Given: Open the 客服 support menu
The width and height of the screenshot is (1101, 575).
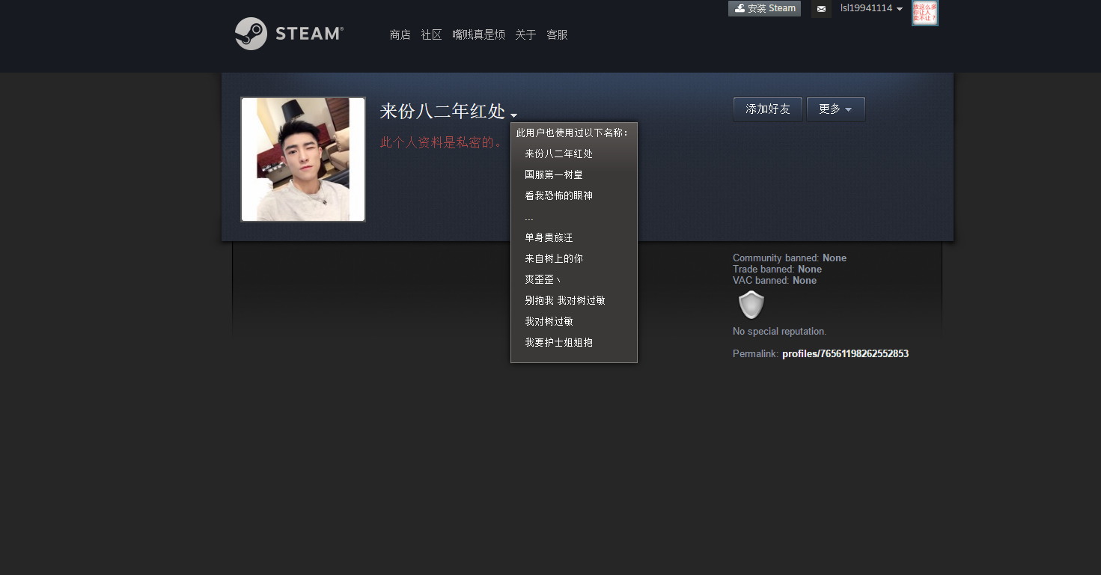Looking at the screenshot, I should pos(557,34).
